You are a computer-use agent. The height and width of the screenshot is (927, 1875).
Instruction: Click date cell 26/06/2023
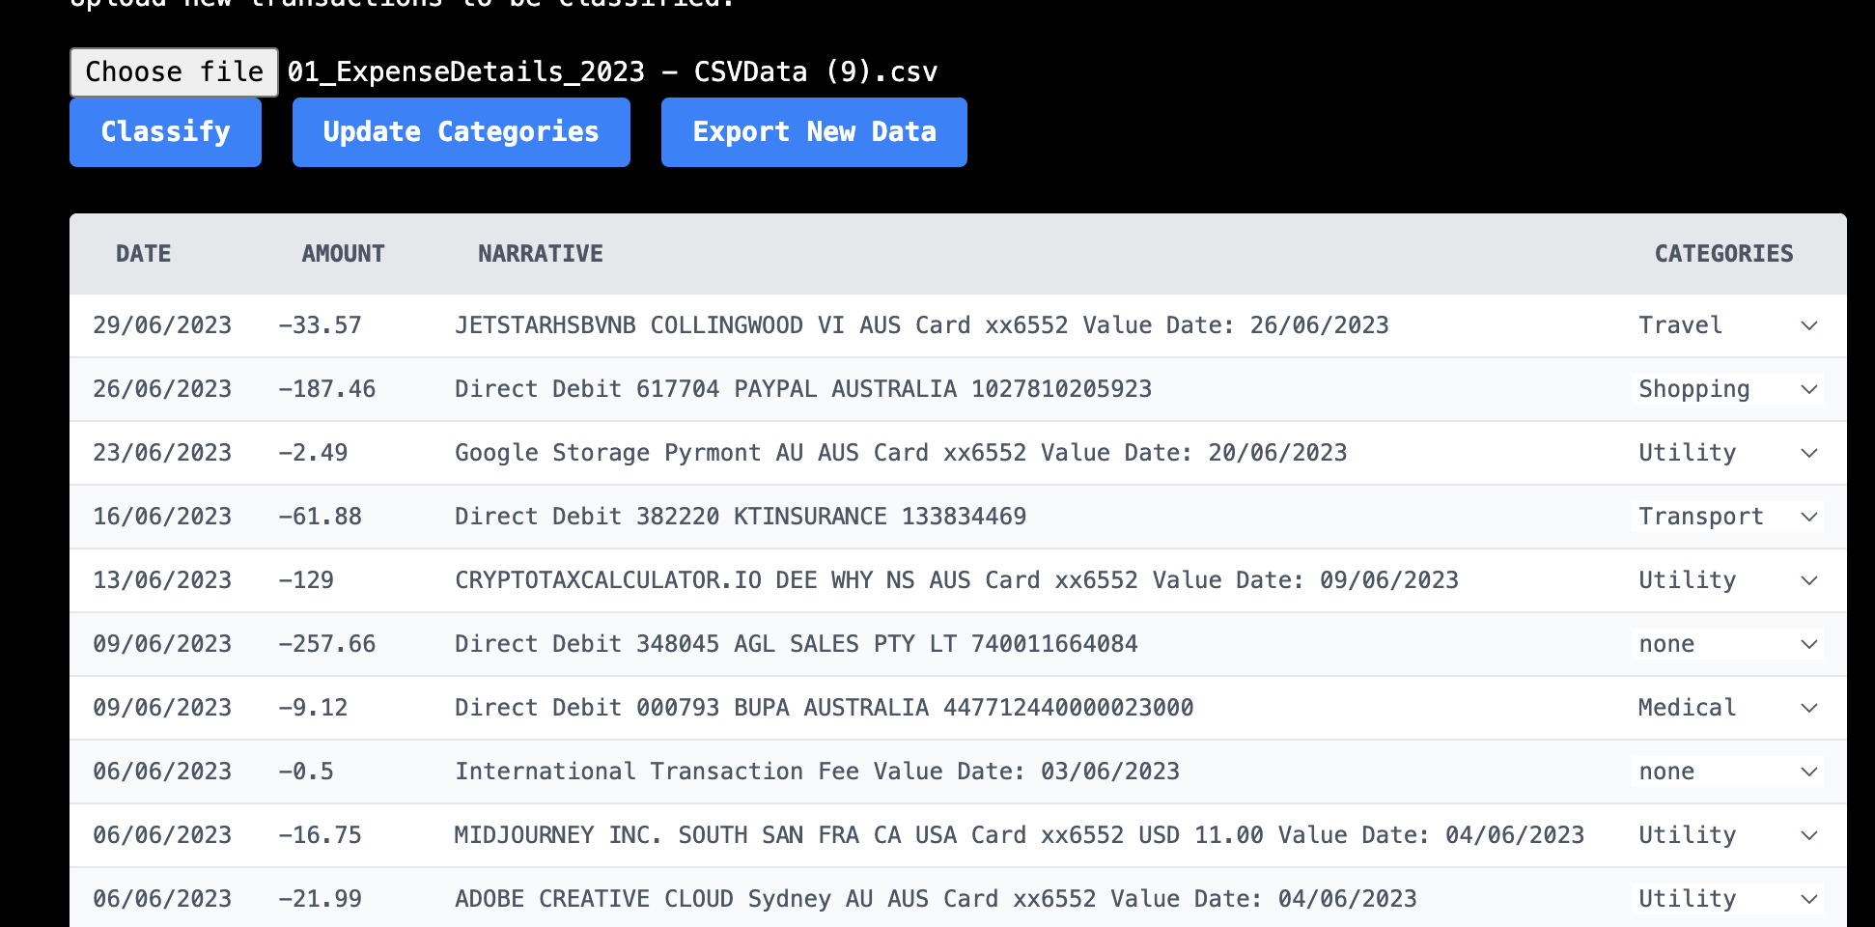162,389
